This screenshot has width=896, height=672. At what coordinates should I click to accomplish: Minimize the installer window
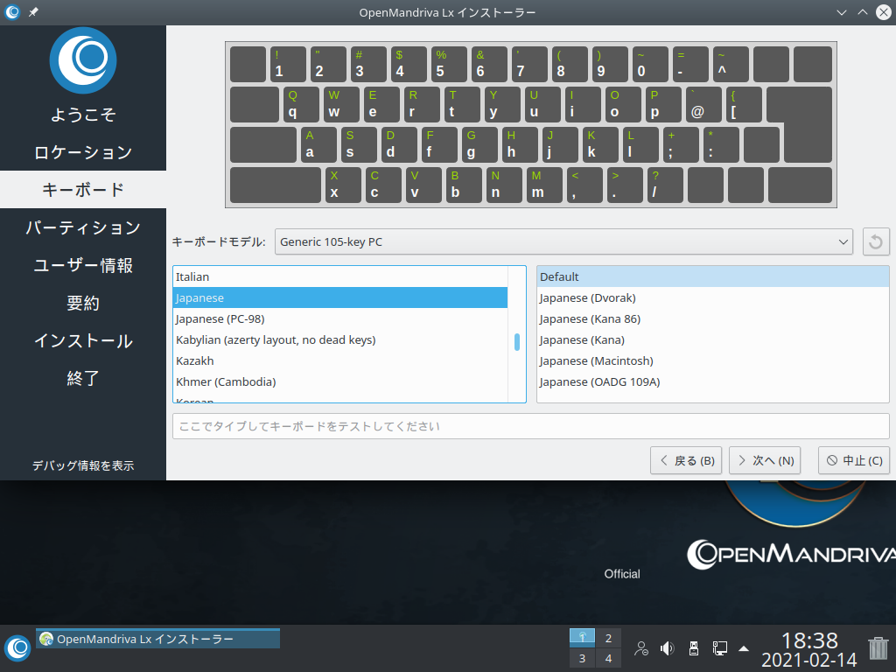[x=841, y=12]
